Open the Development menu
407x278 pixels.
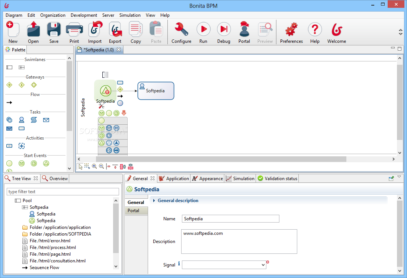(84, 15)
